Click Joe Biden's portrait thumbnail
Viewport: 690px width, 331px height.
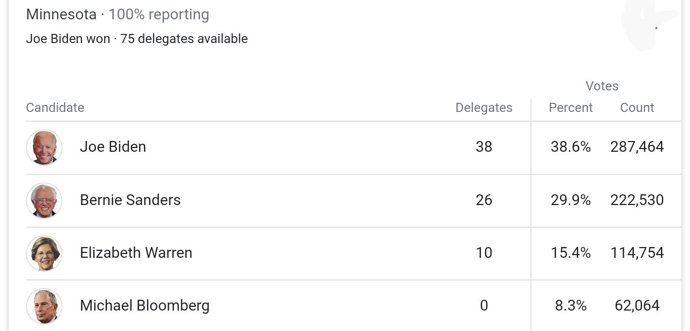(x=44, y=147)
